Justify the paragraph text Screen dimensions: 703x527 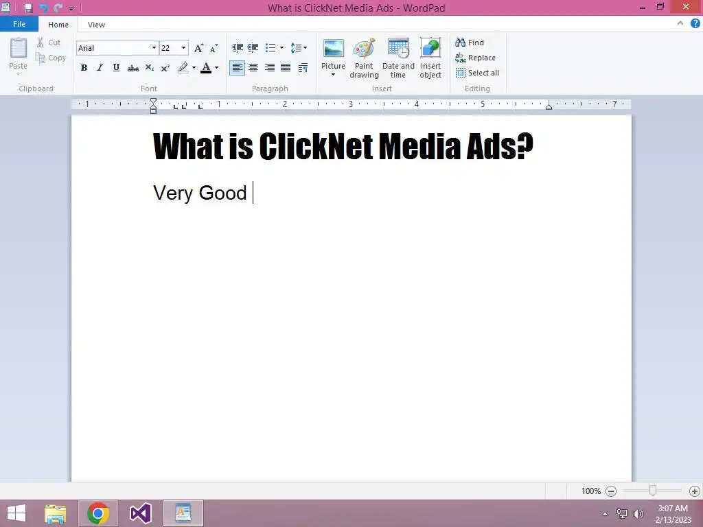(x=286, y=68)
